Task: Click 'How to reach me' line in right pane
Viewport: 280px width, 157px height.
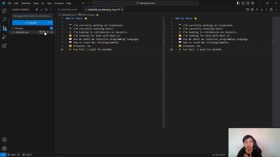Action: [x=206, y=43]
